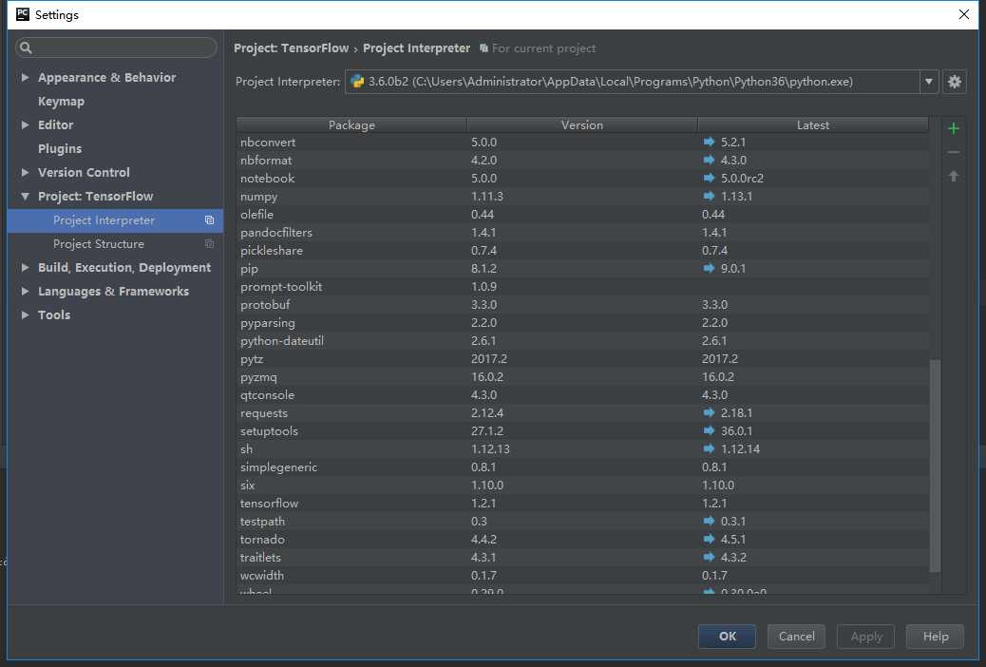Select the prompt-toolkit package row
Viewport: 986px width, 667px height.
tap(583, 287)
